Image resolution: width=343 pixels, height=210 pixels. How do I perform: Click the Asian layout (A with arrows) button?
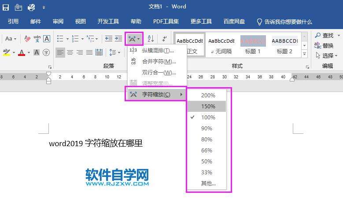click(x=134, y=39)
